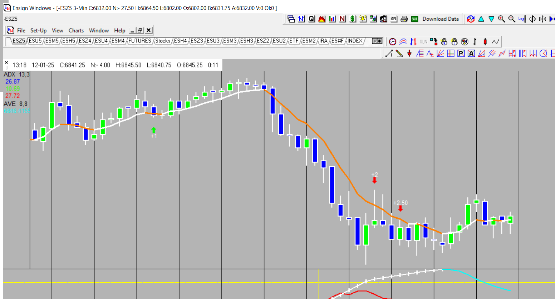Select the pencil draw tool
555x299 pixels.
click(x=399, y=54)
